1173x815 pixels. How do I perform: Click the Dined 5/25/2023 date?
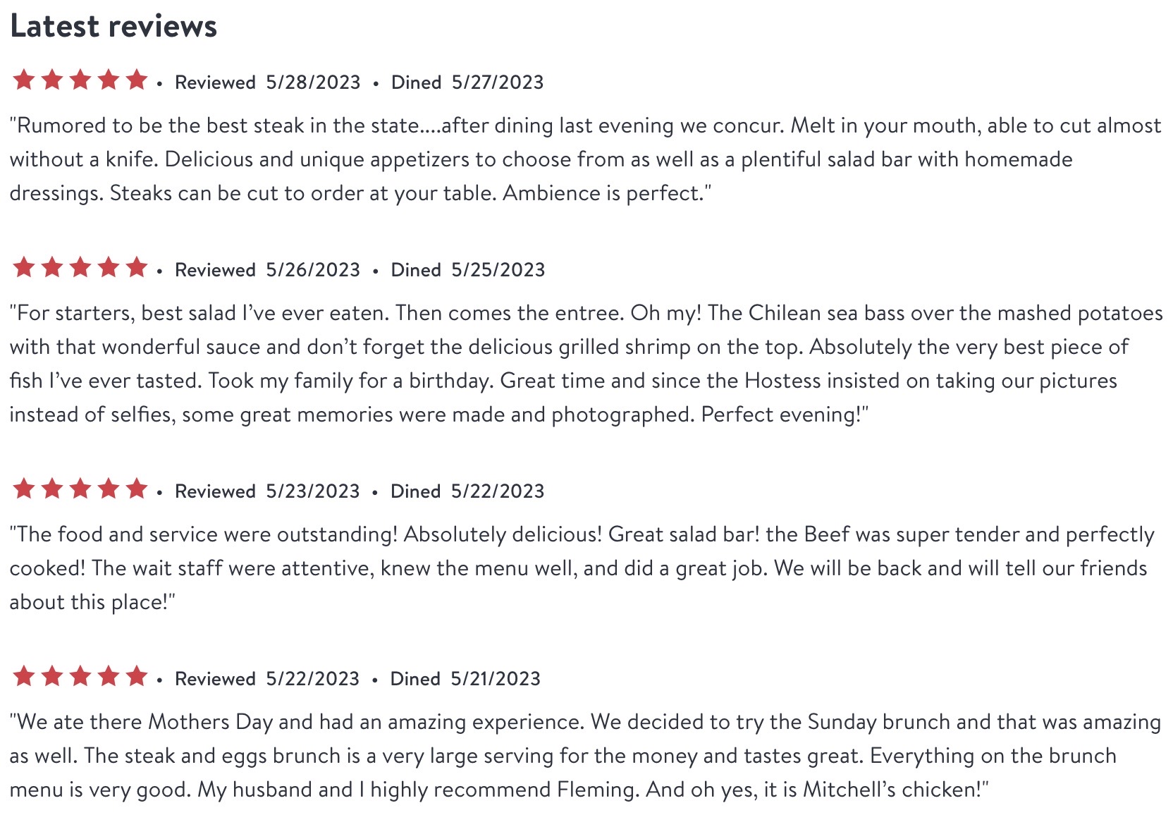click(468, 270)
